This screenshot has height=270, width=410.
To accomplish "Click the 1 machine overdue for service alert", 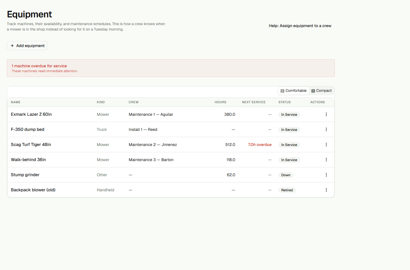I will [171, 68].
